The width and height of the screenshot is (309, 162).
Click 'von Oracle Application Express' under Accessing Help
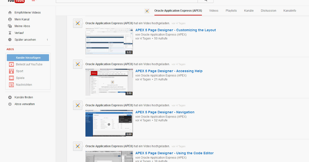161,76
